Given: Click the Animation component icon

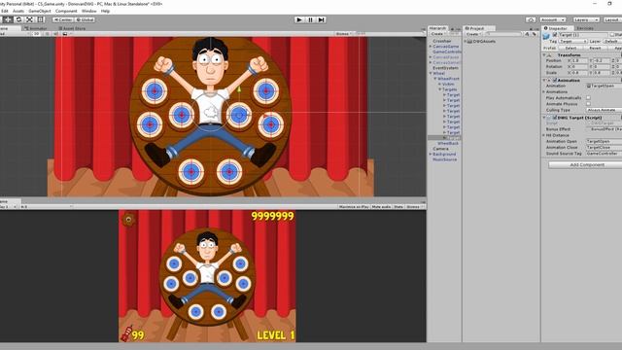Looking at the screenshot, I should pos(550,80).
